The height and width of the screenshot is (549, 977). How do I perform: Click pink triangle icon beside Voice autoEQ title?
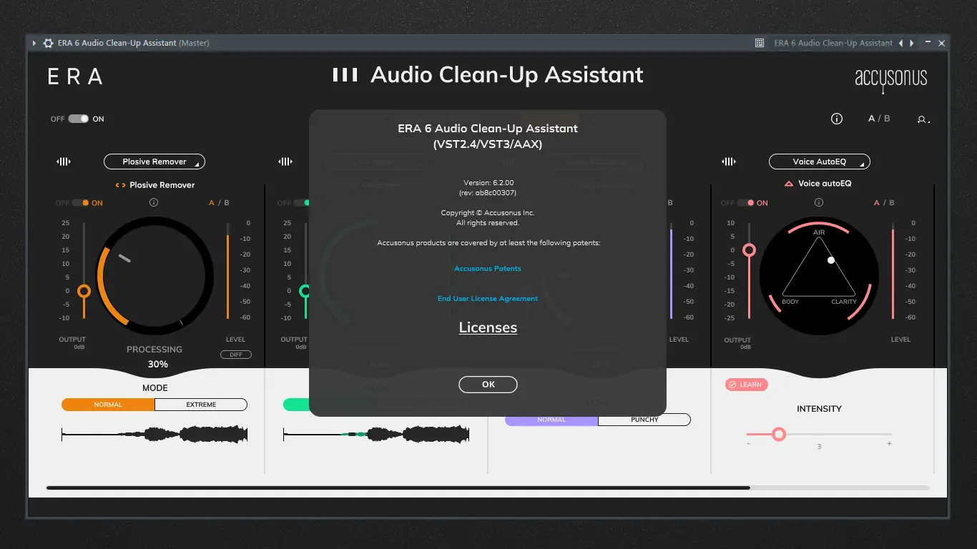pos(788,184)
